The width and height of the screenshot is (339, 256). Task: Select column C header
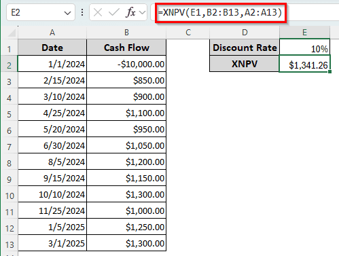(188, 33)
